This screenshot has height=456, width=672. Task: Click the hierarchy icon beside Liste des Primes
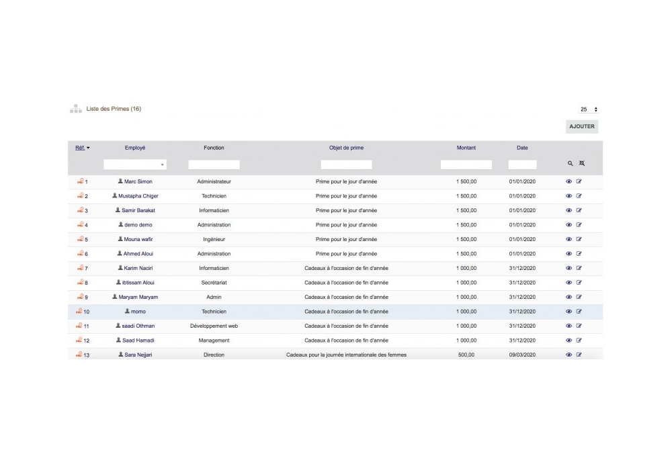[x=76, y=108]
